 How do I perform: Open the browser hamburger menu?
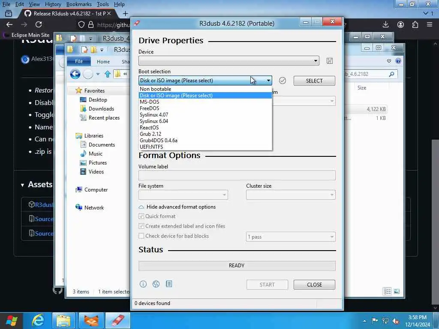(430, 24)
